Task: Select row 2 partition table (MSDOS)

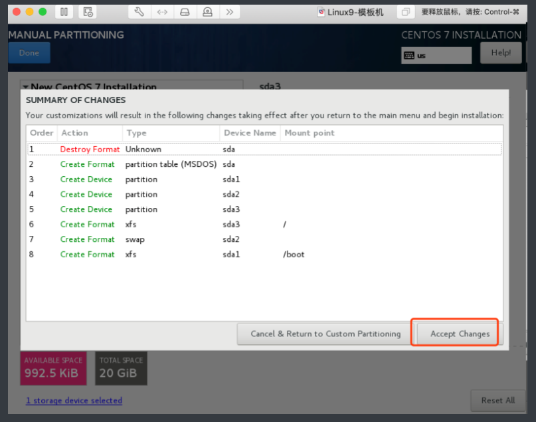Action: coord(264,164)
